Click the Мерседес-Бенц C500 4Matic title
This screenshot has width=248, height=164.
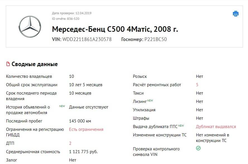[115, 29]
